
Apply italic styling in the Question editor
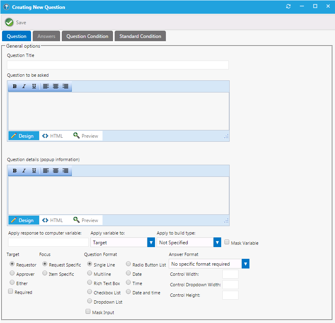[x=24, y=86]
